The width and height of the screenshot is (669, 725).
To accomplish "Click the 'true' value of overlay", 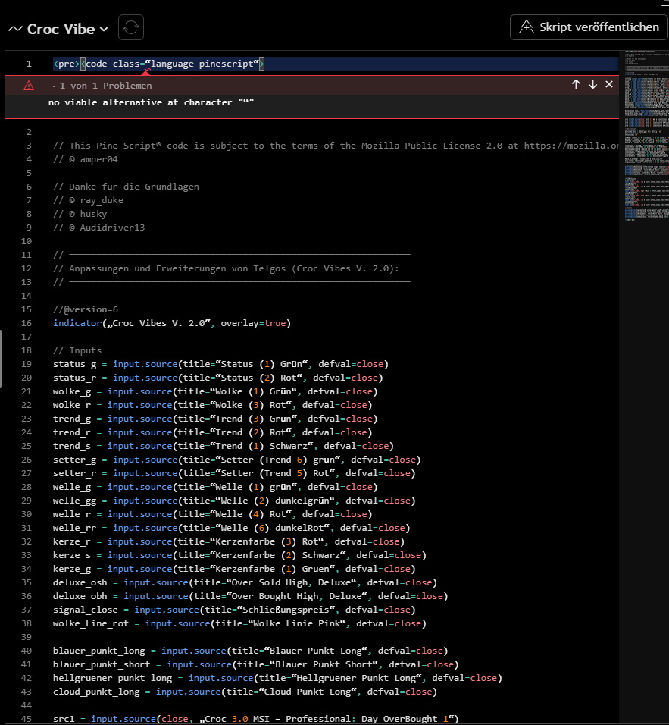I will coord(275,323).
